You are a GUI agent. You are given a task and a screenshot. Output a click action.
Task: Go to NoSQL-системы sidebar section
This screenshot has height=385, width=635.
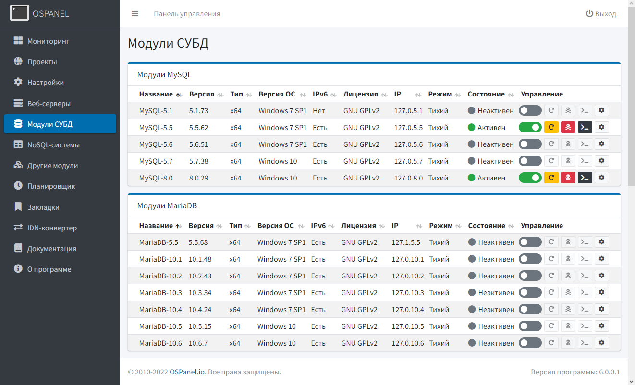point(53,144)
